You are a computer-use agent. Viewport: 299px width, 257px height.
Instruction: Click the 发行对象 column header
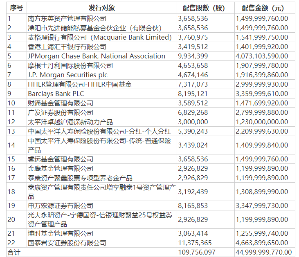click(101, 8)
